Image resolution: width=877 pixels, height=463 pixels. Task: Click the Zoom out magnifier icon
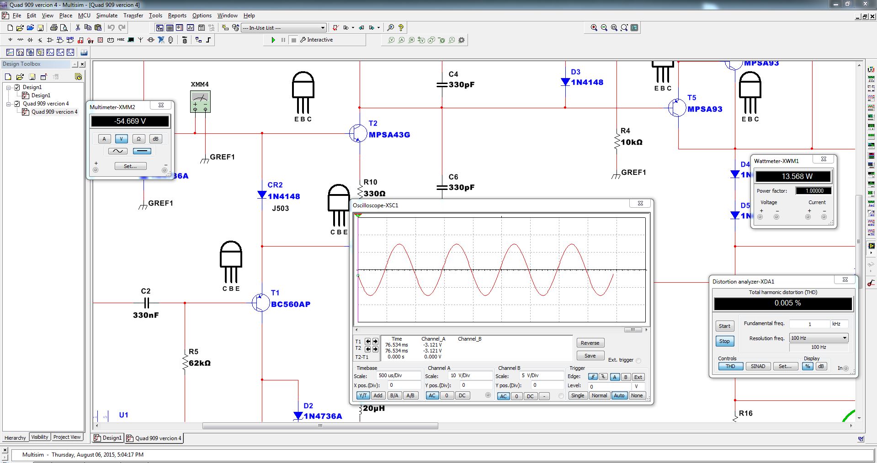tap(604, 28)
